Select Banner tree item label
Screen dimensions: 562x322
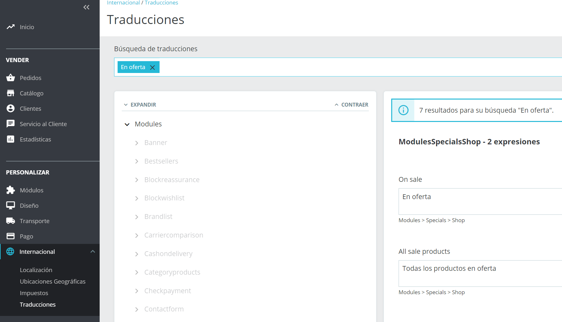(x=156, y=143)
